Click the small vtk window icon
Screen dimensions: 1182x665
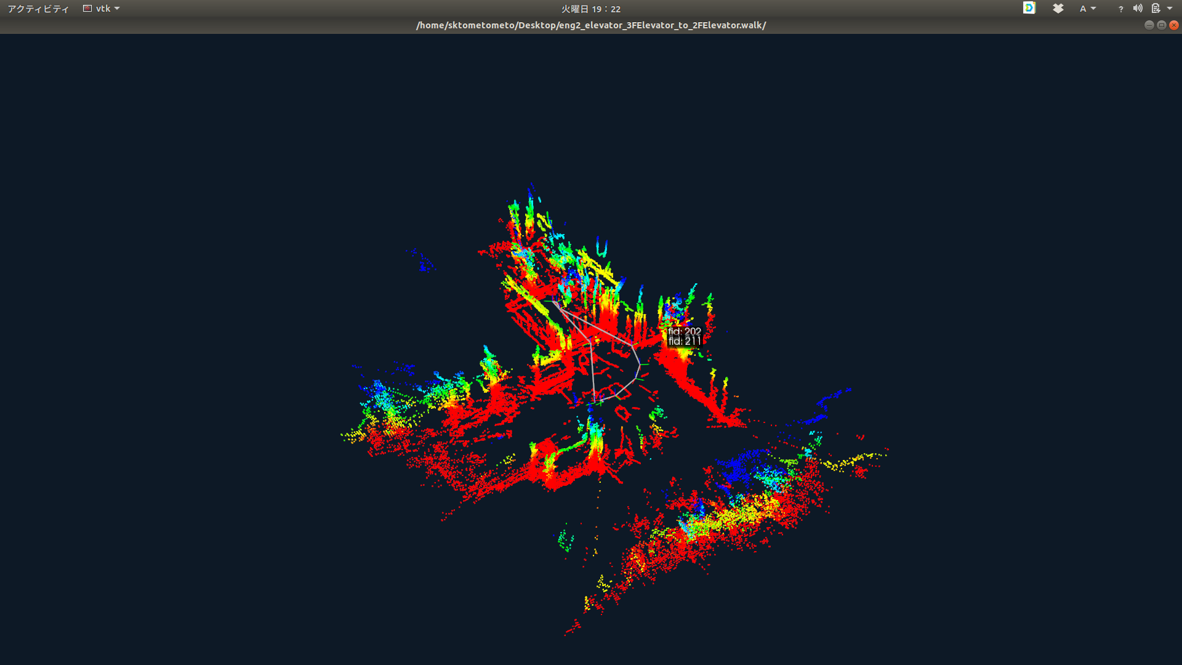point(87,9)
